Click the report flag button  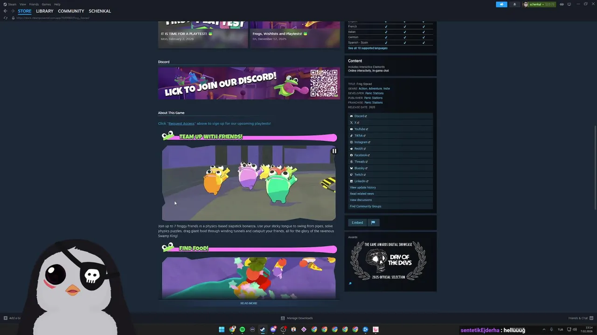(373, 222)
